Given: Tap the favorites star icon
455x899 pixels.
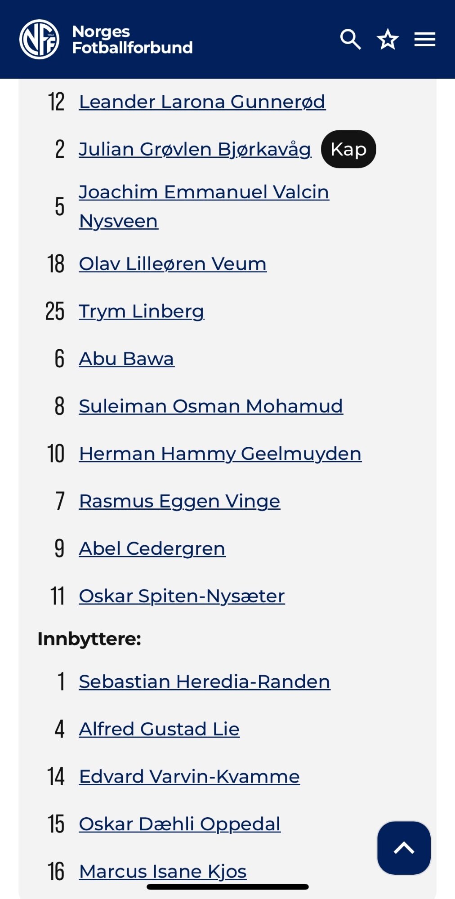Looking at the screenshot, I should click(388, 40).
